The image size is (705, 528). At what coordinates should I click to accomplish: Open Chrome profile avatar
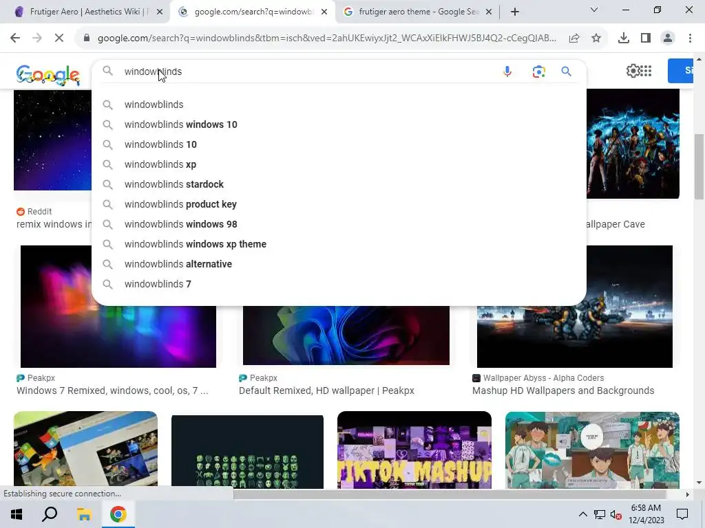click(668, 38)
